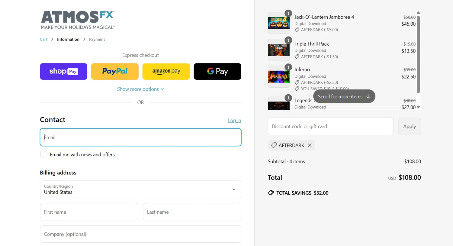
Task: Open the Log in link
Action: click(x=234, y=120)
